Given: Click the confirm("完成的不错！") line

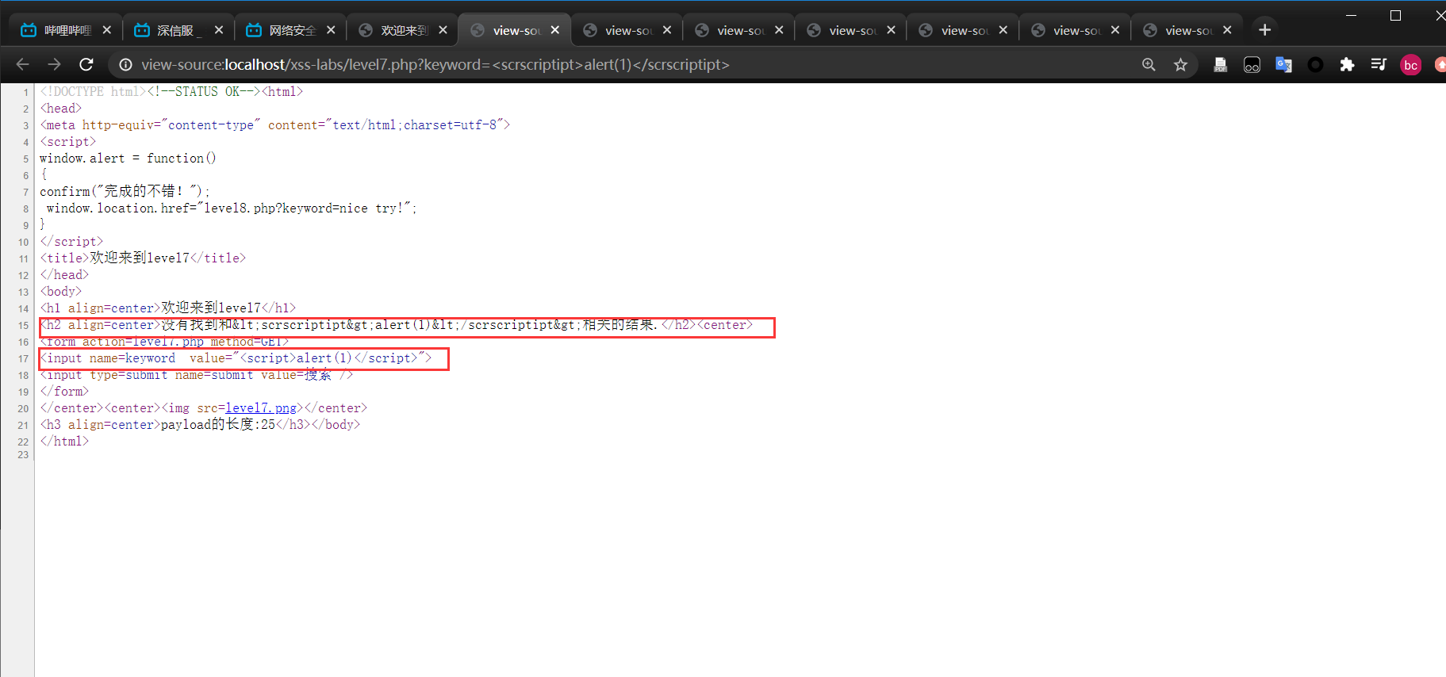Looking at the screenshot, I should coord(125,192).
